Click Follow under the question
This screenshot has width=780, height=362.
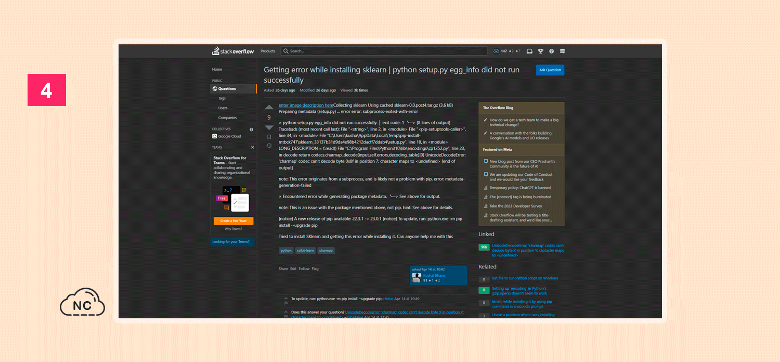pyautogui.click(x=304, y=269)
